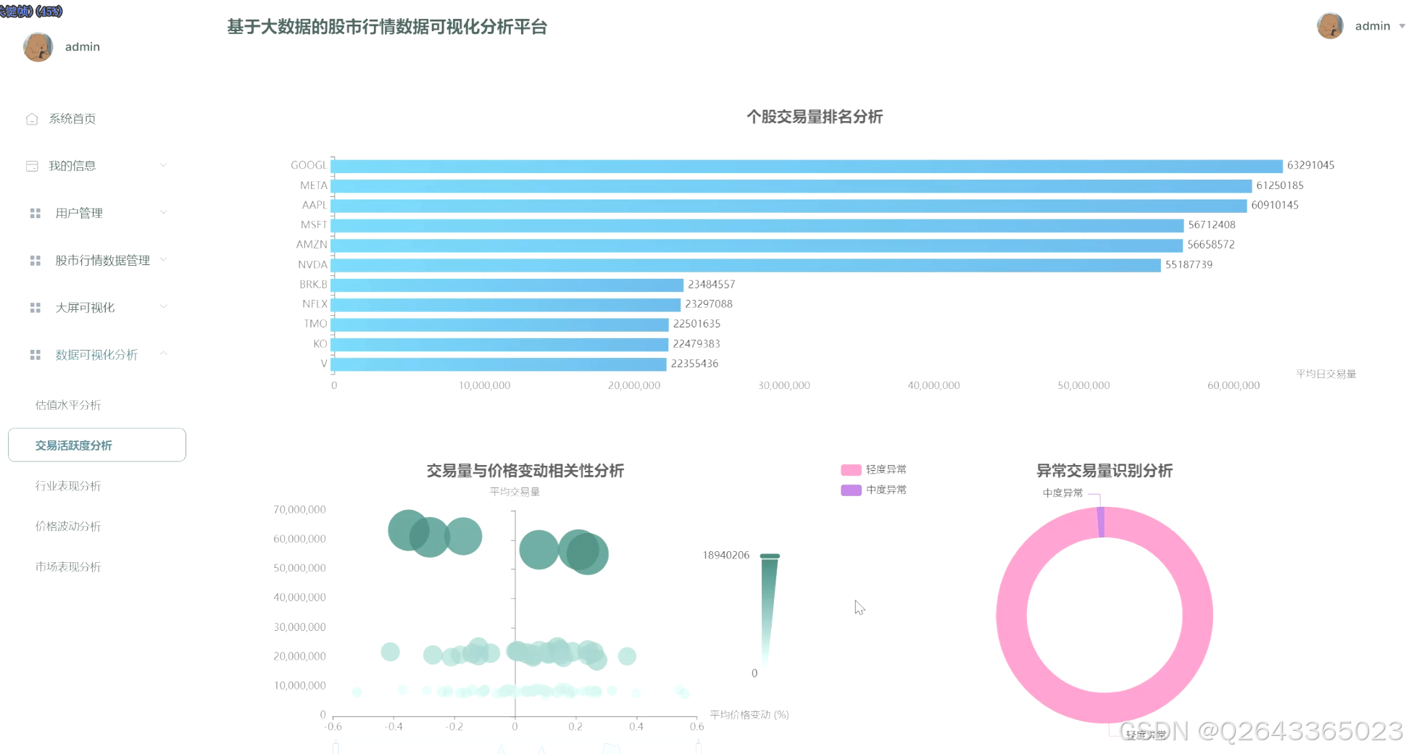Click the grid icon beside 大屏可视化

pyautogui.click(x=35, y=308)
